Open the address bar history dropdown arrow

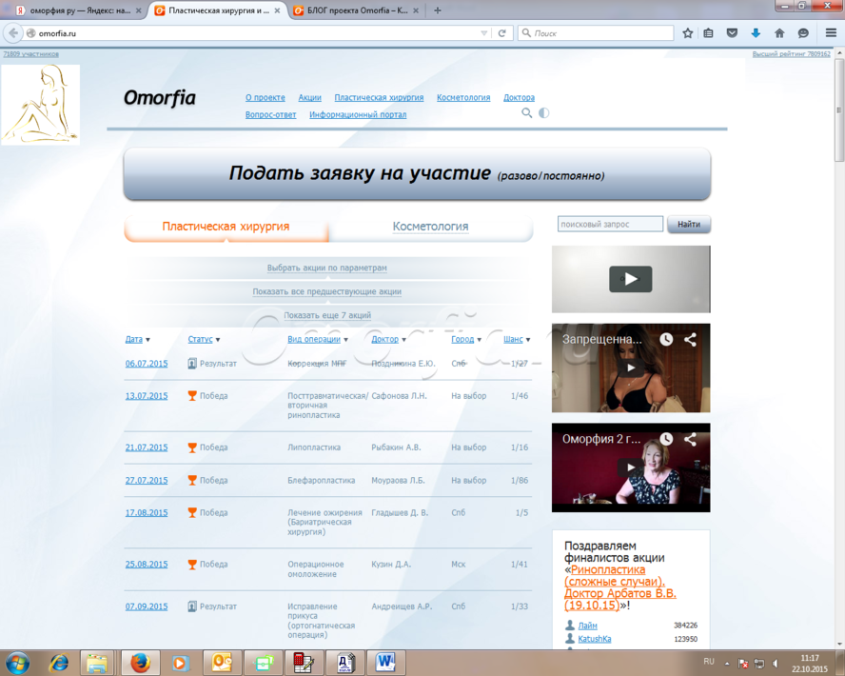[484, 33]
